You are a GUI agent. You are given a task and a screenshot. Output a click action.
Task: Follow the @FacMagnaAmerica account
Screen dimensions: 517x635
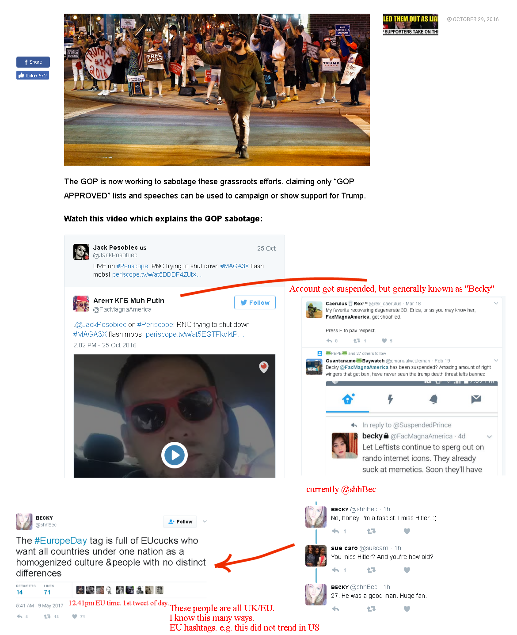click(x=255, y=303)
